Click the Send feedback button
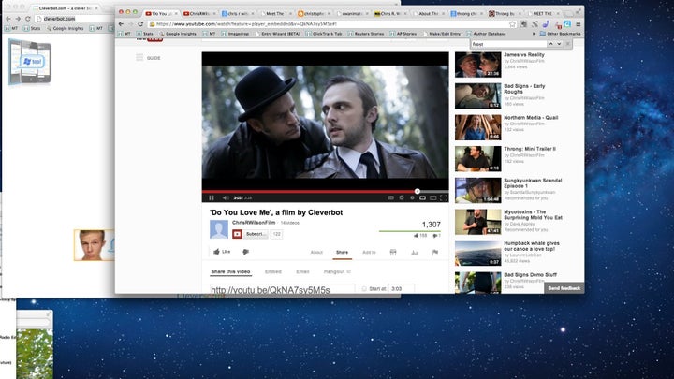Screen dimensions: 674x379 coord(564,288)
